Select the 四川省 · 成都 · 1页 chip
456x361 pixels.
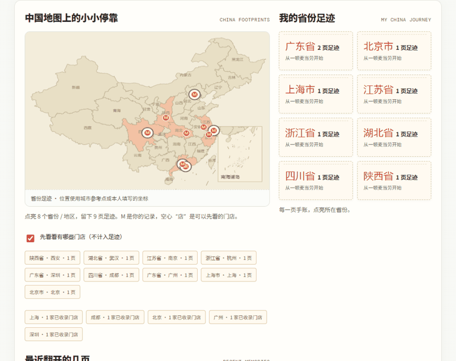point(111,275)
